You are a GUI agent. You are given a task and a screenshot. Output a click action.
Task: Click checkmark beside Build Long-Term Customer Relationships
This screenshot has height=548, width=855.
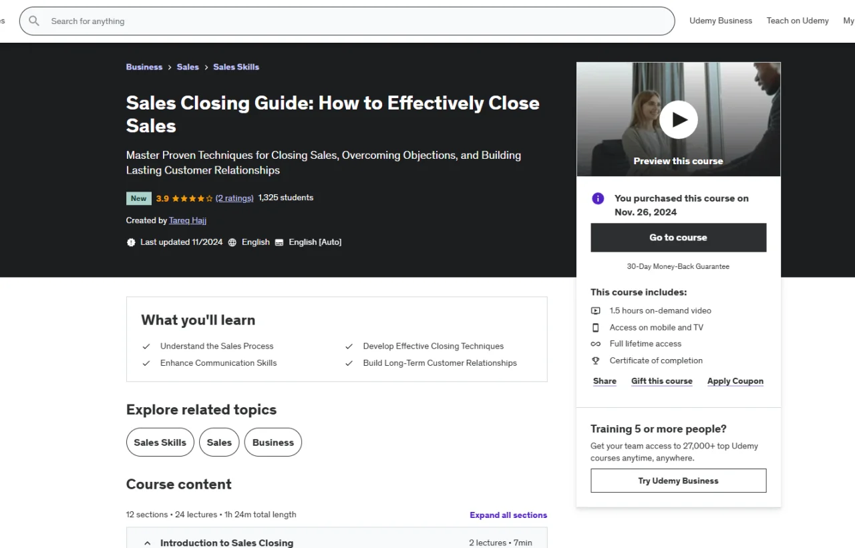pos(349,363)
